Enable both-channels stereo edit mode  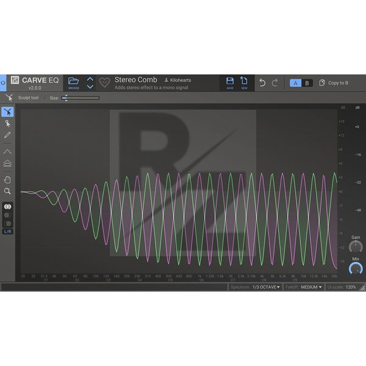[8, 207]
